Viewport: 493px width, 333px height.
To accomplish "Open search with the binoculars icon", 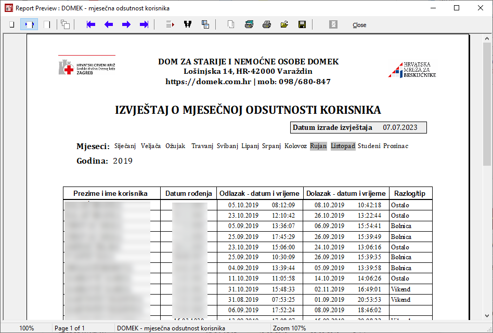I will pos(188,24).
